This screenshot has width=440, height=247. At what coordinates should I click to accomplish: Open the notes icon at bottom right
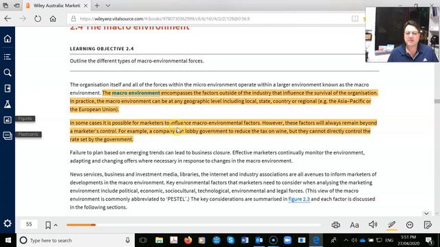pos(428,225)
